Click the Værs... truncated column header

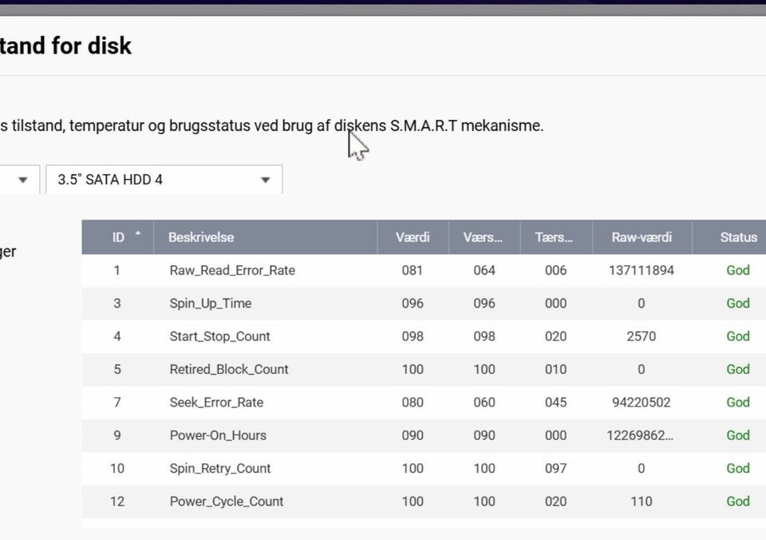(484, 237)
